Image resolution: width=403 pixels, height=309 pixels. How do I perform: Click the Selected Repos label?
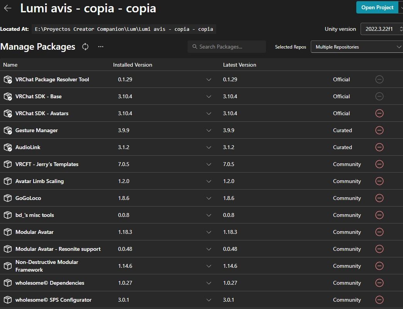pos(290,47)
